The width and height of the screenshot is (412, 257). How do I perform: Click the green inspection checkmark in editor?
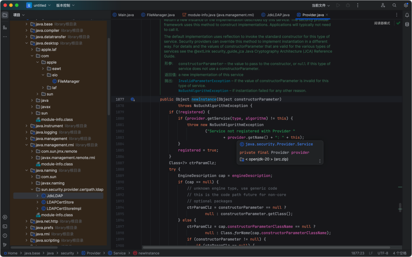coord(398,23)
